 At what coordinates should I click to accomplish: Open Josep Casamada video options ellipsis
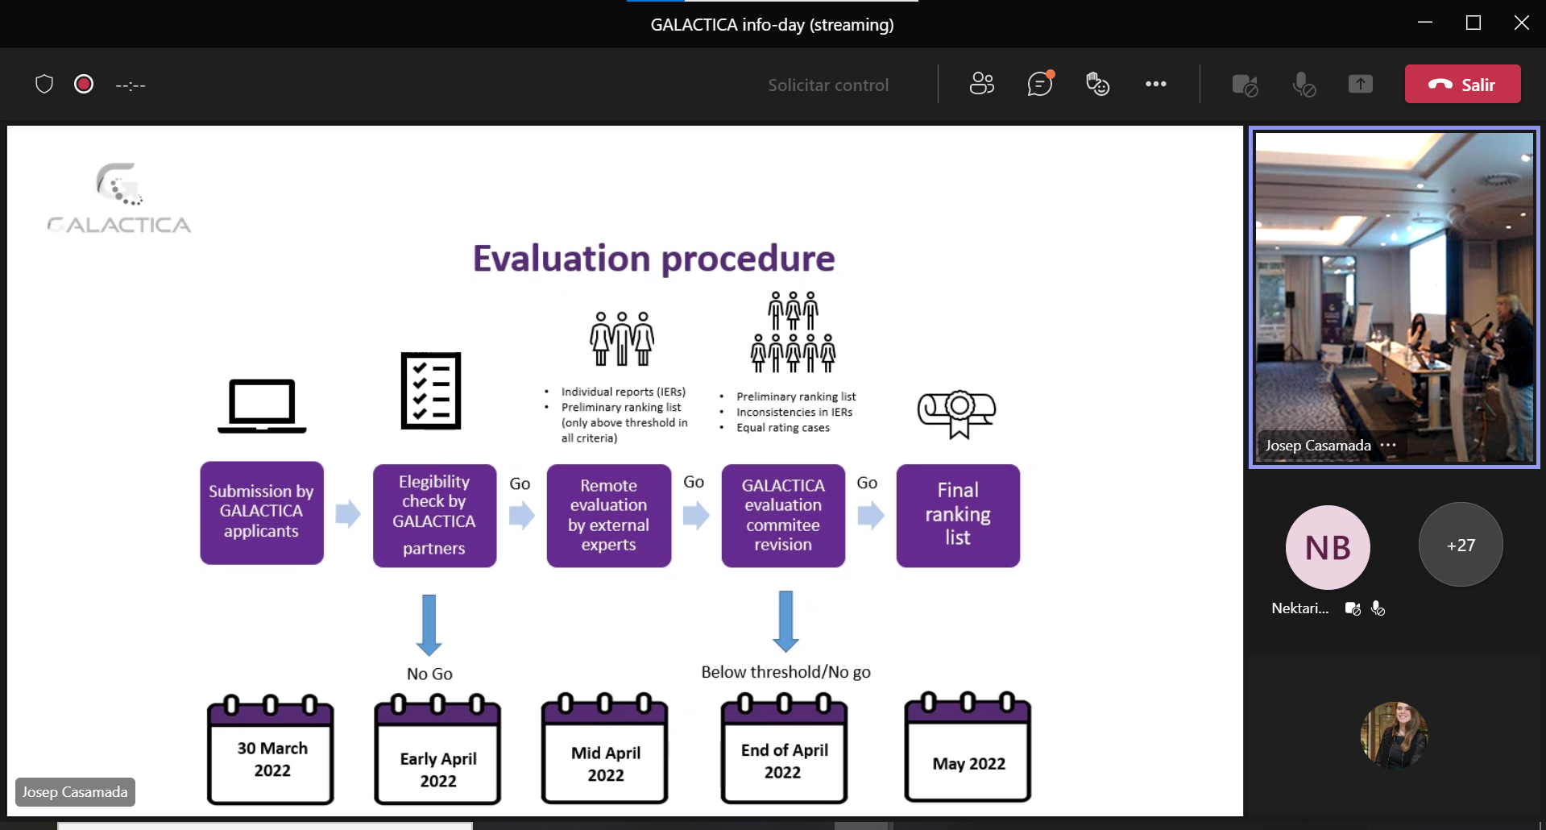(x=1388, y=445)
